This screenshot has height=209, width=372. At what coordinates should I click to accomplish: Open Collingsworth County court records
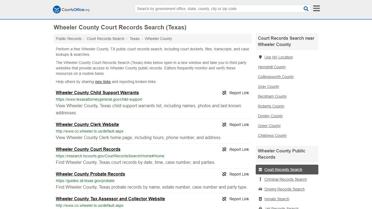276,77
